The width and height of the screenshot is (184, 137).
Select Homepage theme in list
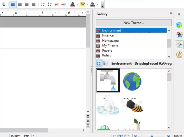(x=131, y=41)
